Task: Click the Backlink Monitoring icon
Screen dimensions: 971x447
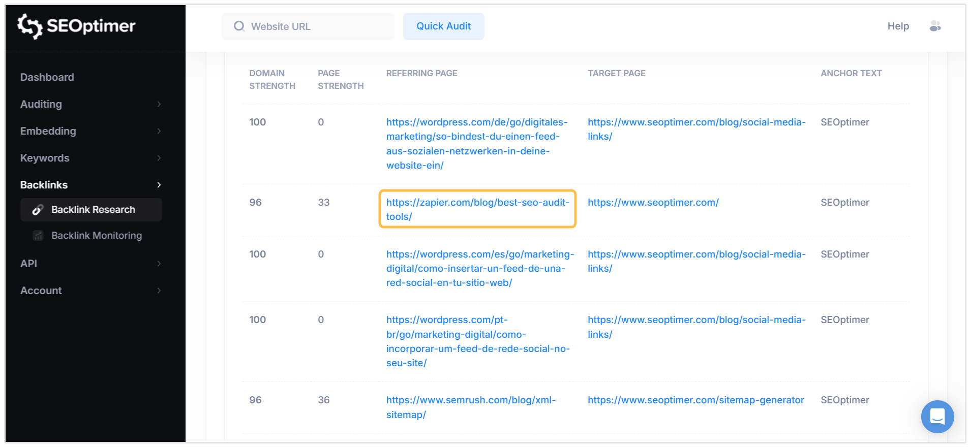Action: 38,235
